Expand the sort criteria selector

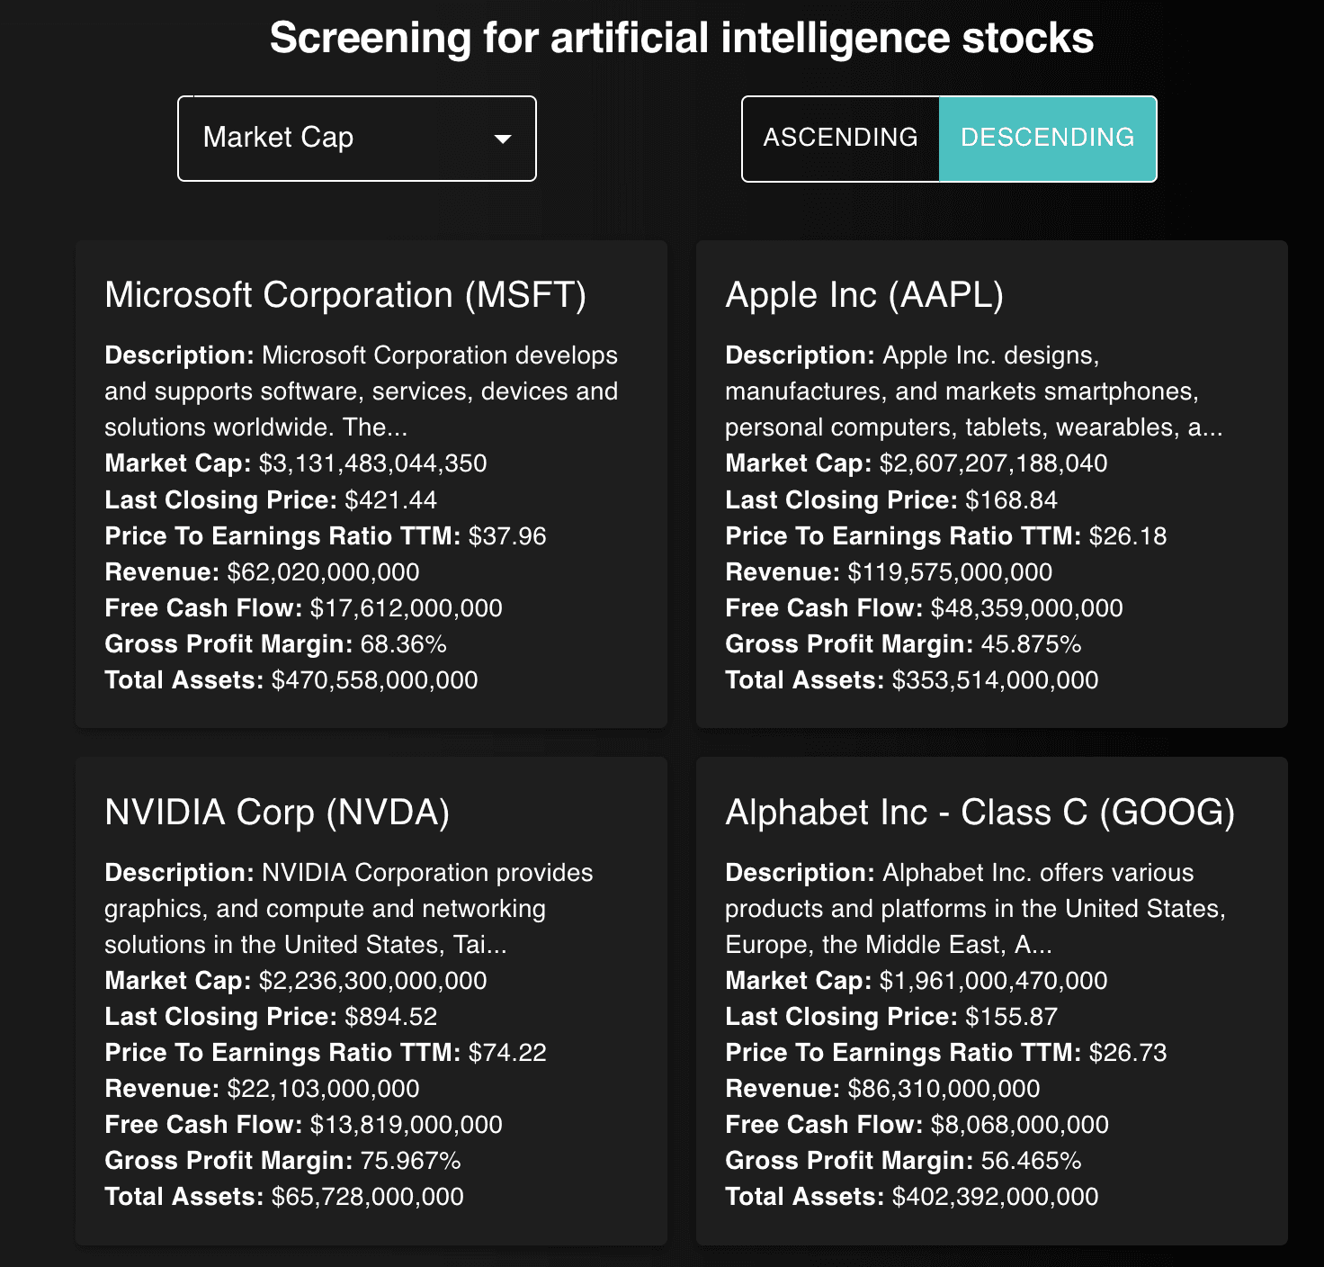[355, 138]
